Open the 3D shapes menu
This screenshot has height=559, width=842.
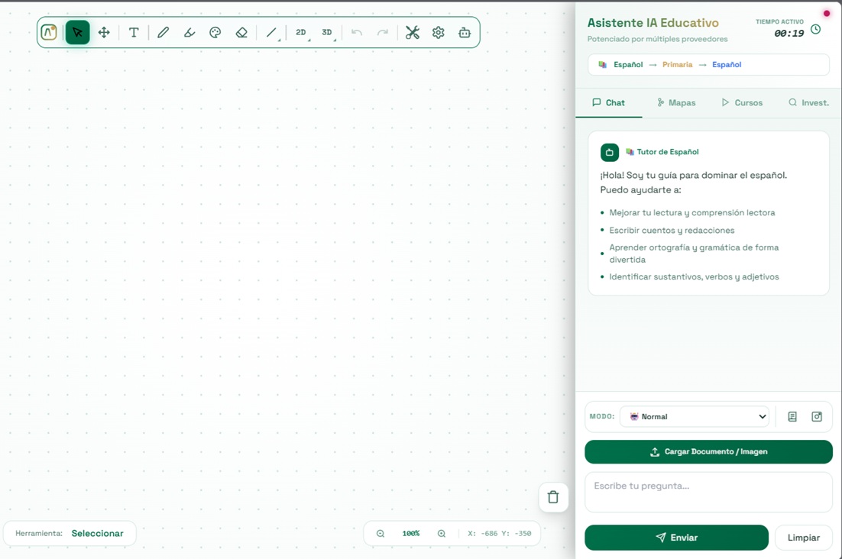[x=327, y=32]
